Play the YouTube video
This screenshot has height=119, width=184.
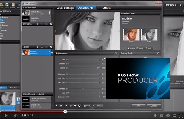click(6, 116)
